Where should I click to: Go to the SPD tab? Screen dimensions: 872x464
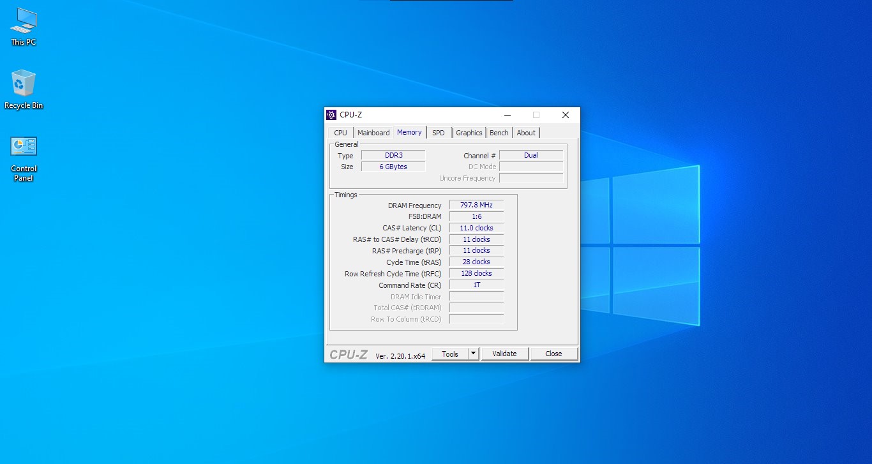pyautogui.click(x=439, y=133)
